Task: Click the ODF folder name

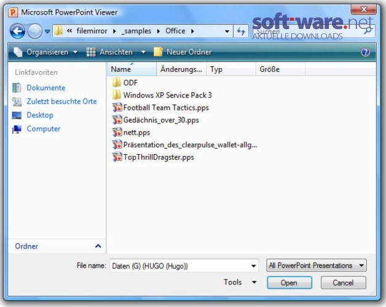Action: point(130,83)
